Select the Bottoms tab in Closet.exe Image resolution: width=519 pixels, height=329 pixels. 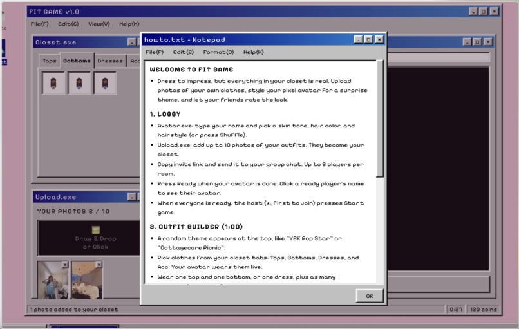pyautogui.click(x=77, y=61)
